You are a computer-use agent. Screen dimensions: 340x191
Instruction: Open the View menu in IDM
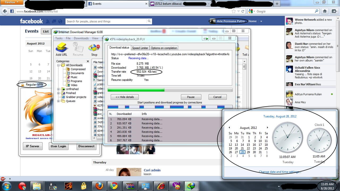(95, 38)
